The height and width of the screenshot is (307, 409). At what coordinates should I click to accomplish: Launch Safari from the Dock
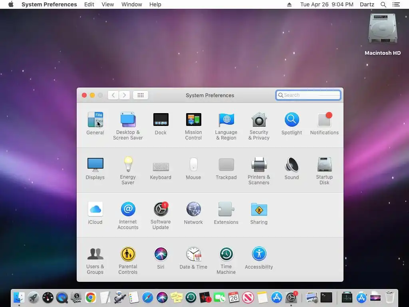[x=148, y=297]
